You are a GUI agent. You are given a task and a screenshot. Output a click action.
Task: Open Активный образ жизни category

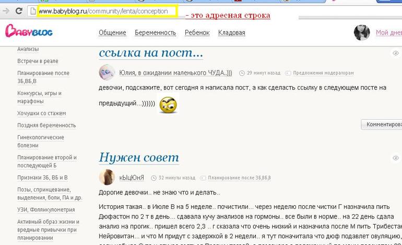[48, 229]
